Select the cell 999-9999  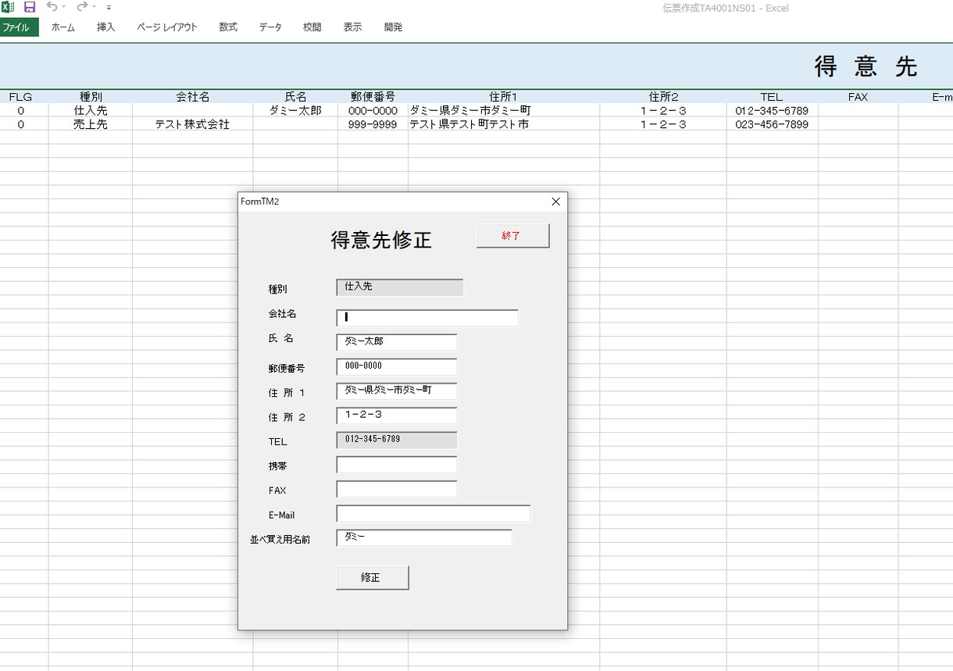point(373,124)
